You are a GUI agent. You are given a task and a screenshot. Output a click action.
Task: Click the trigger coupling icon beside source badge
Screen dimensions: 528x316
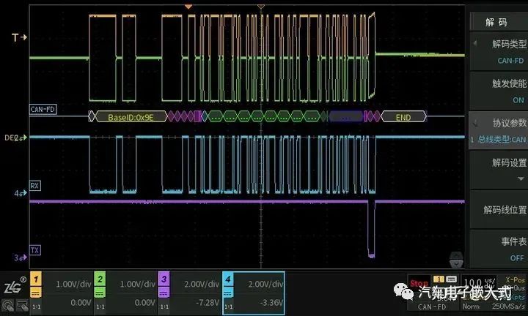click(x=451, y=279)
